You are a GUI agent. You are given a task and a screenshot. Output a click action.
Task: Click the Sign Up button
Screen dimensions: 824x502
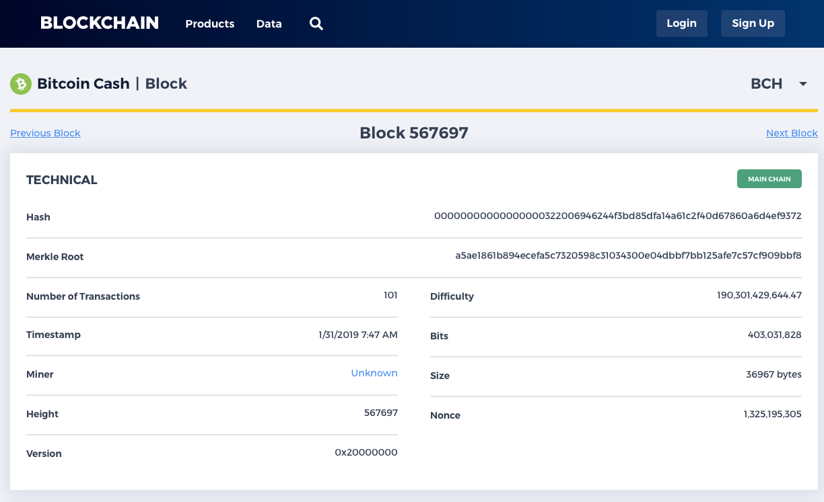coord(753,23)
